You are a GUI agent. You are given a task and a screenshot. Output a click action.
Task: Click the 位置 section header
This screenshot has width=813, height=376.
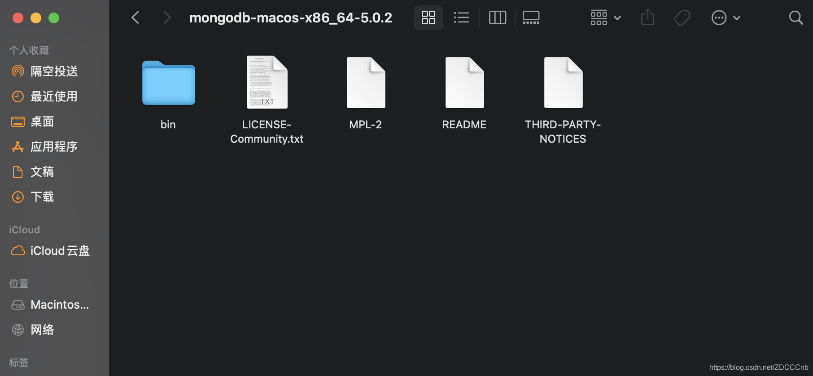point(19,284)
